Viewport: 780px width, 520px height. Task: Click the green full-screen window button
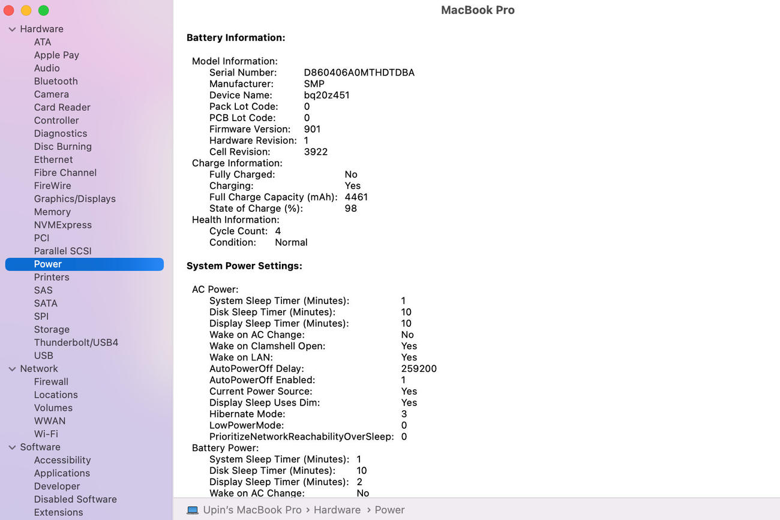[x=44, y=11]
